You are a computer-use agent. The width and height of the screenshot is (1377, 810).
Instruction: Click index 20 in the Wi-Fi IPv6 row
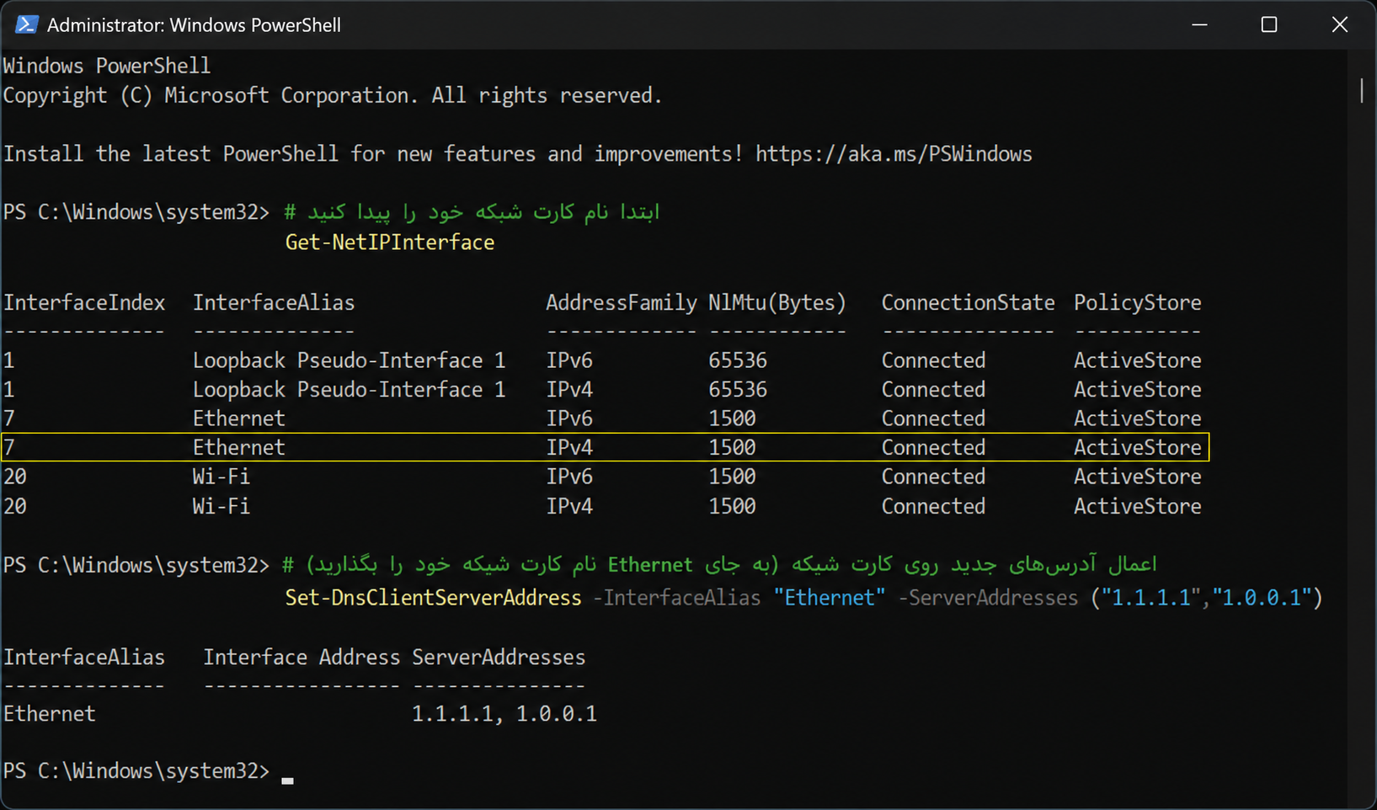pyautogui.click(x=15, y=477)
